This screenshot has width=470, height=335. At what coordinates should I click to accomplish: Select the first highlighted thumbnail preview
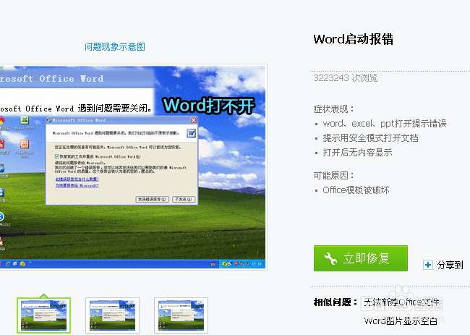click(x=44, y=315)
